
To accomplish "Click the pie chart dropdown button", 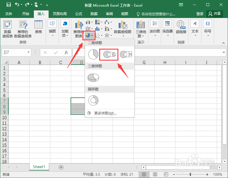I will (x=89, y=35).
